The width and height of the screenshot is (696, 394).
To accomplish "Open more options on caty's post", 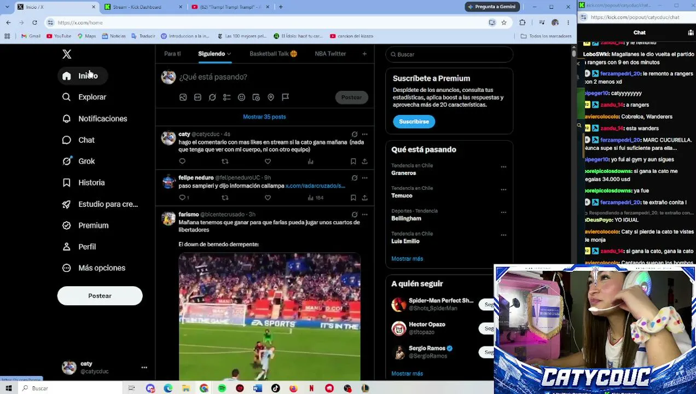I will (364, 134).
